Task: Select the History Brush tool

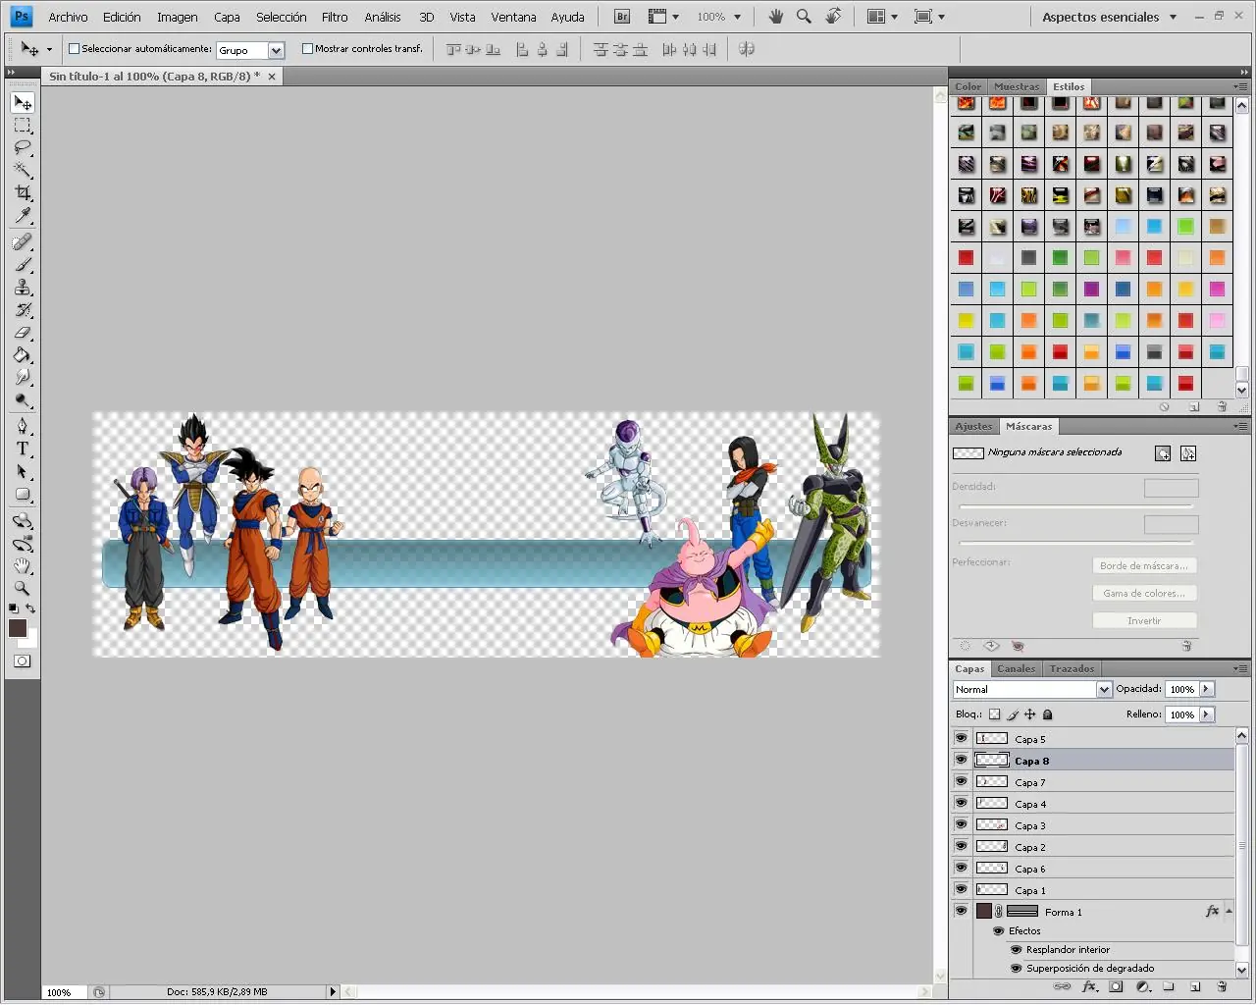Action: [23, 310]
